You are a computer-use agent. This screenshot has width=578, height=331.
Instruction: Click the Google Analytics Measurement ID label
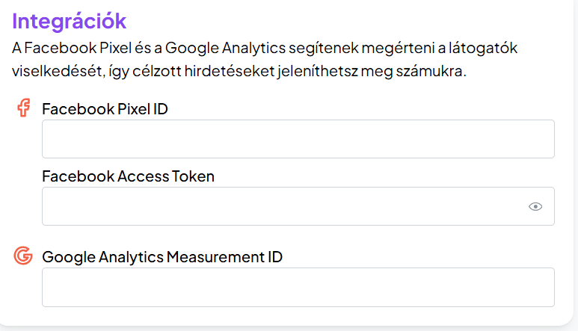click(162, 257)
